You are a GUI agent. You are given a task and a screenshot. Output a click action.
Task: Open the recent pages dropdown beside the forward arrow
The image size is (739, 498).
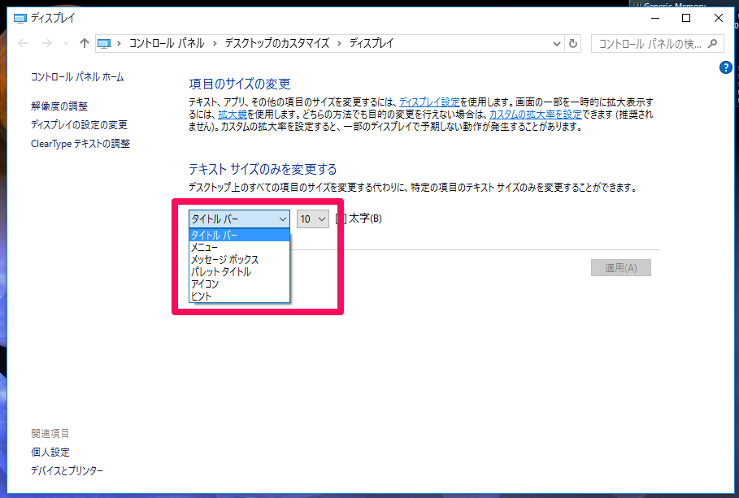[65, 43]
